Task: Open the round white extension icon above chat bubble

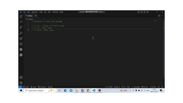Action: click(x=21, y=49)
